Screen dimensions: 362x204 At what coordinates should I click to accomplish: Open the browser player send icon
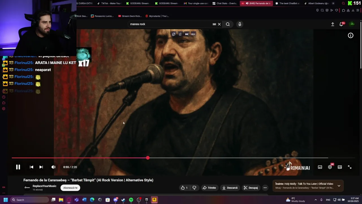point(332,10)
